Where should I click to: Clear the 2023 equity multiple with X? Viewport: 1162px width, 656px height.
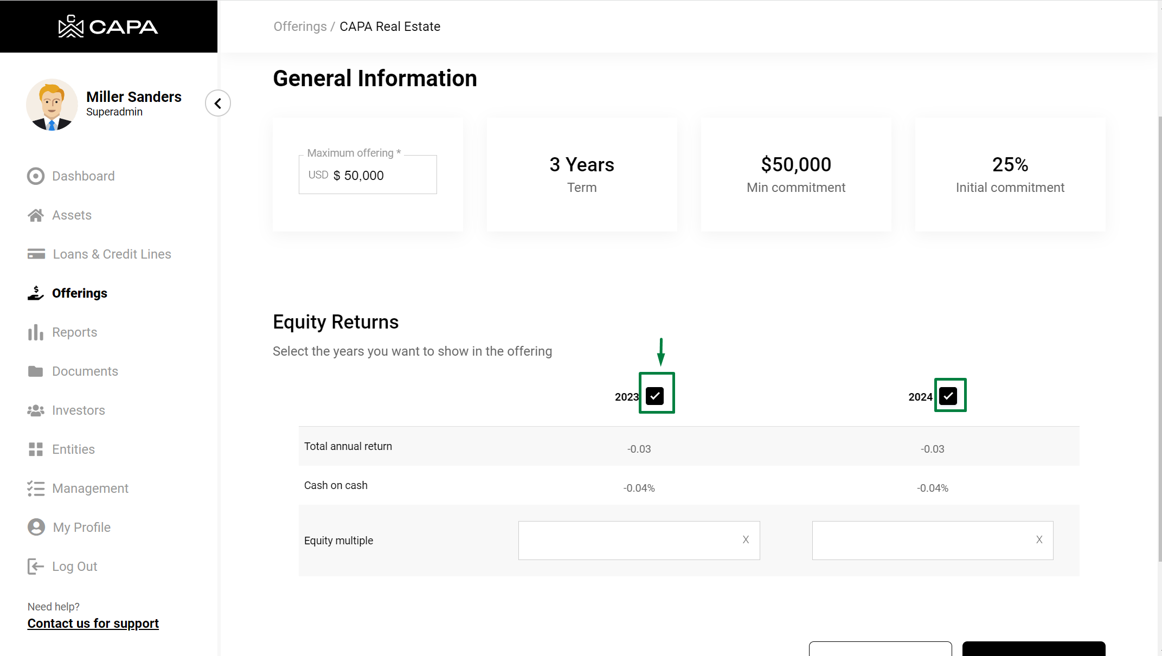pos(746,539)
